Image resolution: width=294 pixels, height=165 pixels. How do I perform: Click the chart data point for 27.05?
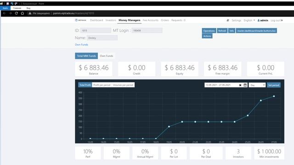274,96
